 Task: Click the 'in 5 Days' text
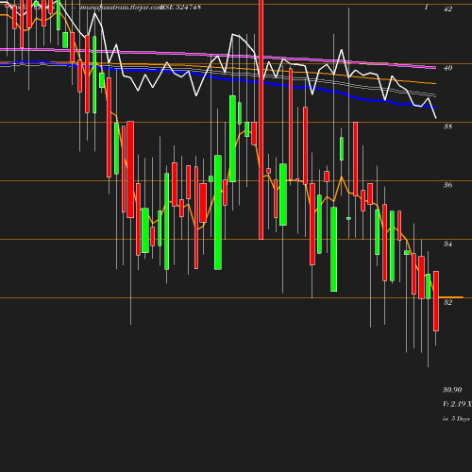(456, 419)
